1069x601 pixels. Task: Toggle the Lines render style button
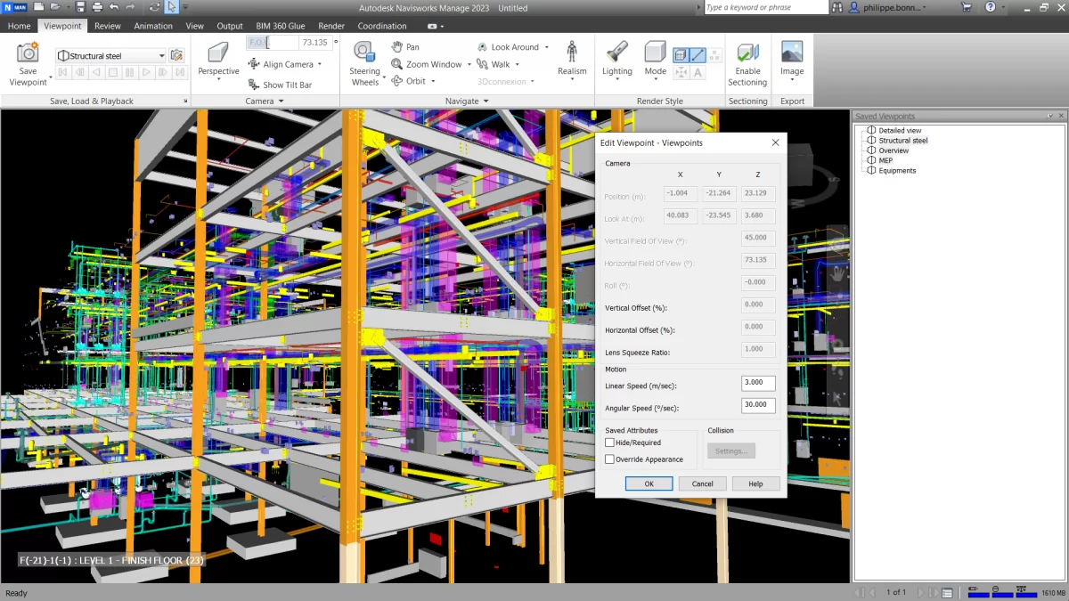pos(697,55)
